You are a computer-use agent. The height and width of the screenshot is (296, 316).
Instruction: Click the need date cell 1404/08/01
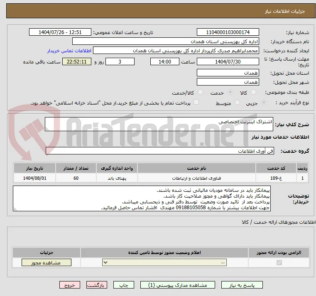(x=34, y=178)
